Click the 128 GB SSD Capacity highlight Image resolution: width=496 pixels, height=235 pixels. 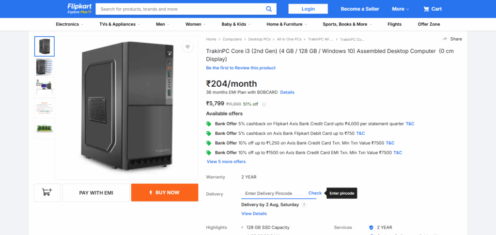coord(268,227)
